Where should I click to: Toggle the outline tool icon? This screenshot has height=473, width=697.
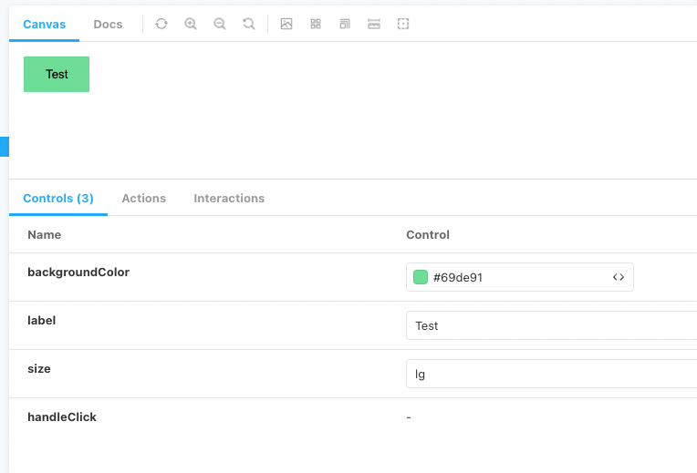(x=403, y=24)
